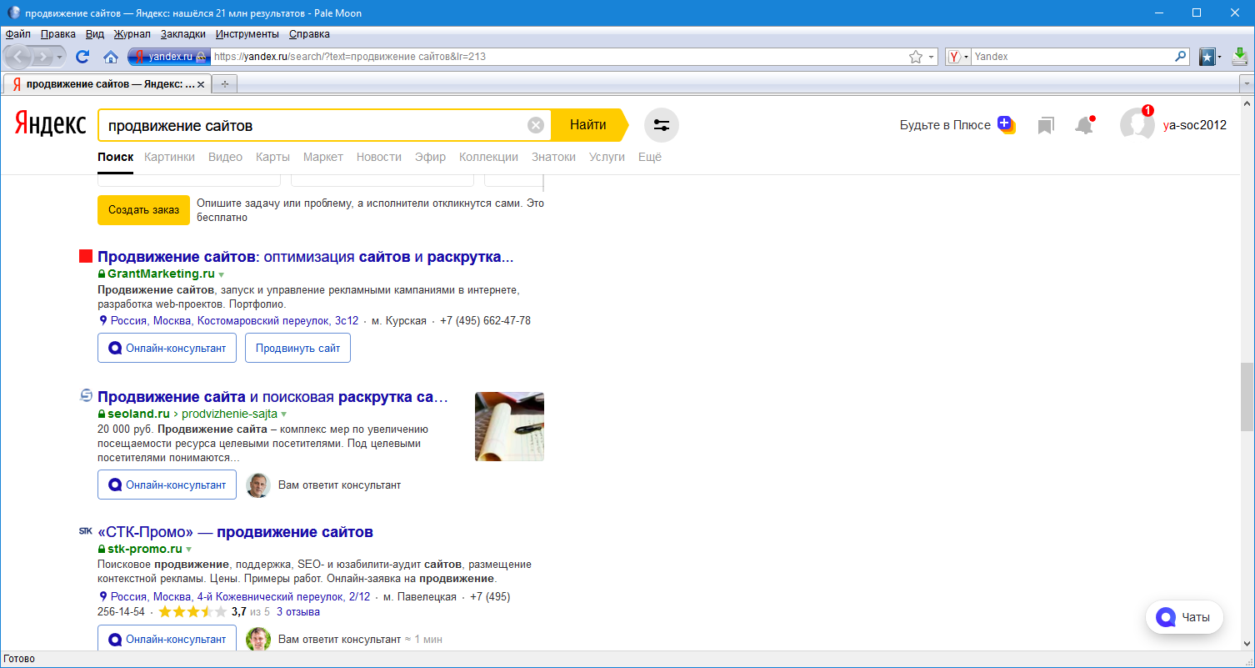Click the star rating of the stk-promo result
This screenshot has height=668, width=1255.
[x=192, y=612]
